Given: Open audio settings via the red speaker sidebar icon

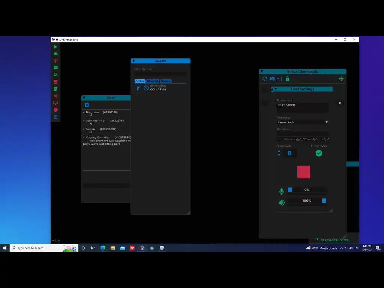Looking at the screenshot, I should 55,96.
